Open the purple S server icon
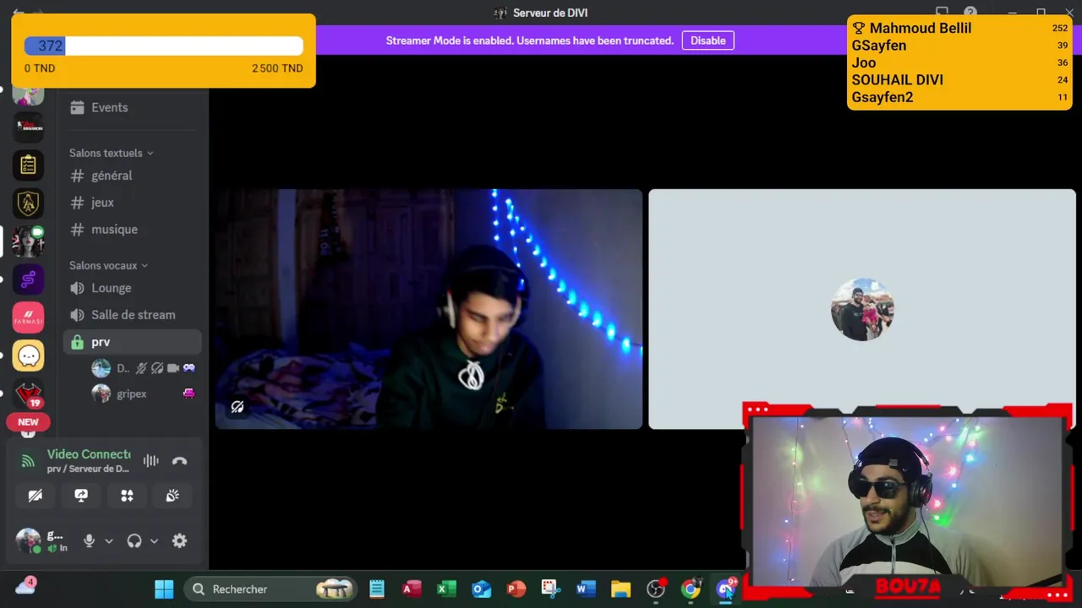Screen dimensions: 1082x608 coord(28,280)
